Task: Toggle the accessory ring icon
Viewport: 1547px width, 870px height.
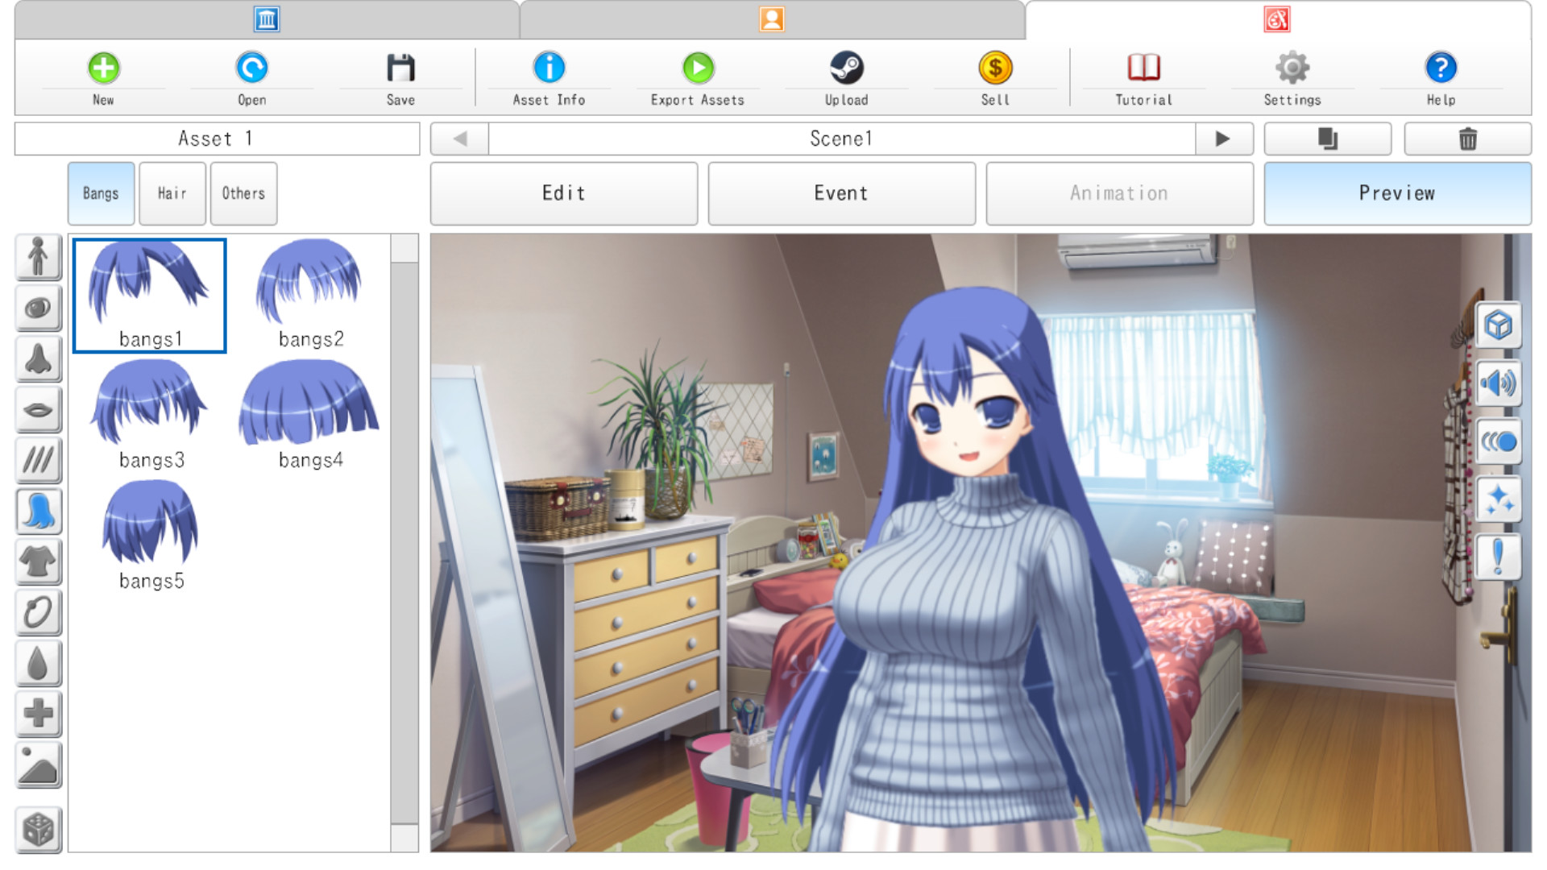Action: pyautogui.click(x=38, y=613)
